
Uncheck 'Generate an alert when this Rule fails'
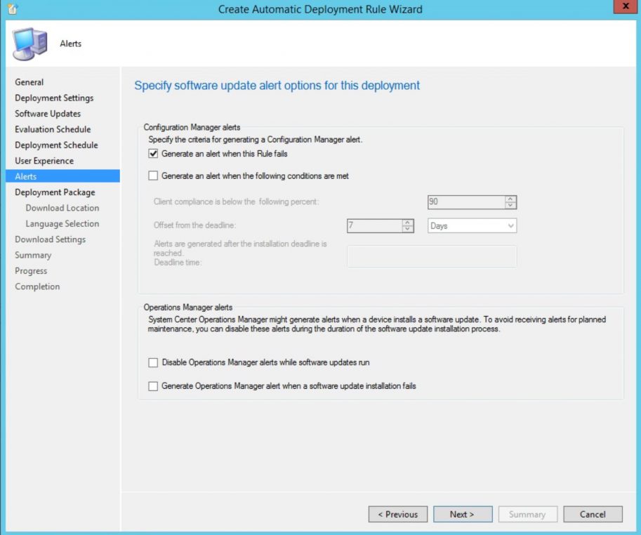pyautogui.click(x=153, y=155)
